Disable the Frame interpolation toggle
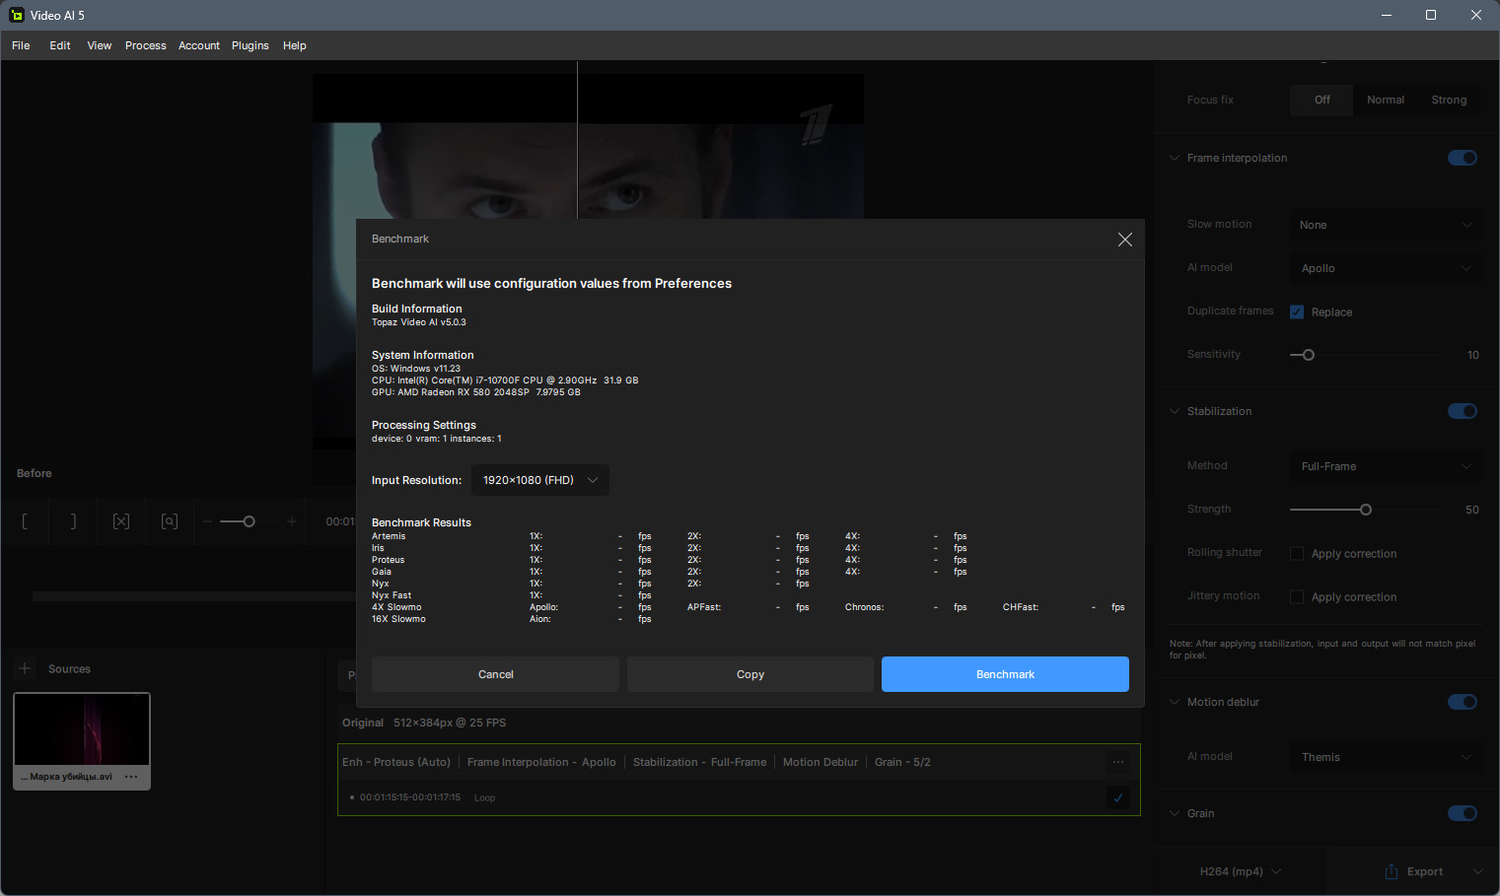Image resolution: width=1500 pixels, height=896 pixels. (x=1462, y=158)
